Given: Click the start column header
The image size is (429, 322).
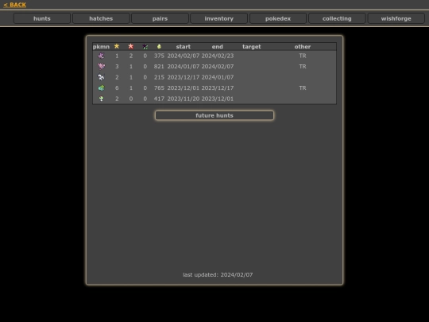Looking at the screenshot, I should [184, 47].
